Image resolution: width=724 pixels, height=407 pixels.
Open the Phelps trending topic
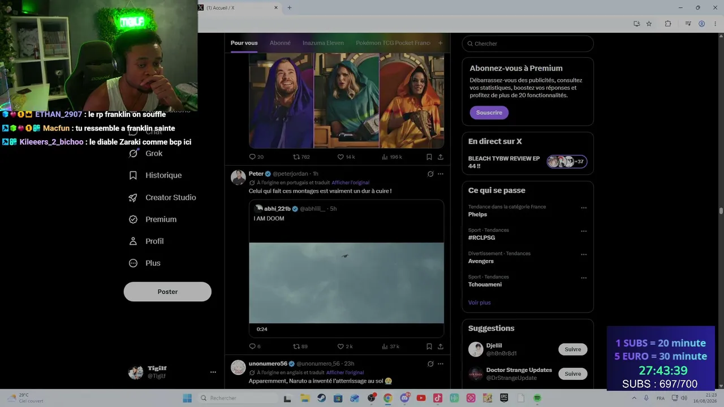[x=477, y=215]
